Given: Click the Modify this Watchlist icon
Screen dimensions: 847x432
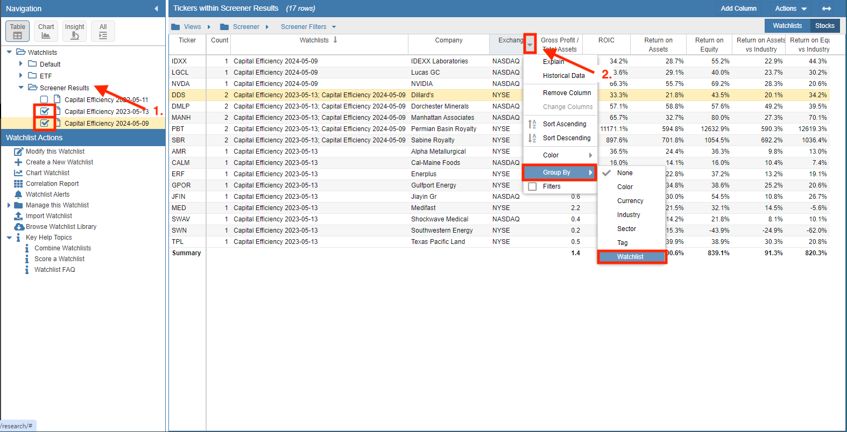Looking at the screenshot, I should tap(18, 152).
